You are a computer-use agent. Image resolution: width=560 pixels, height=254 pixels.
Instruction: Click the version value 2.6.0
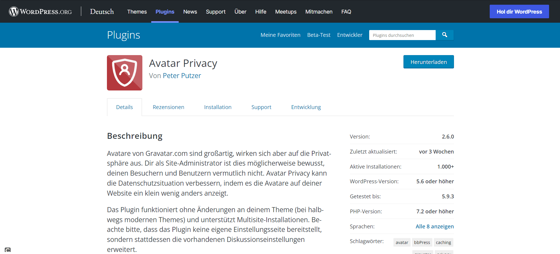pyautogui.click(x=448, y=136)
